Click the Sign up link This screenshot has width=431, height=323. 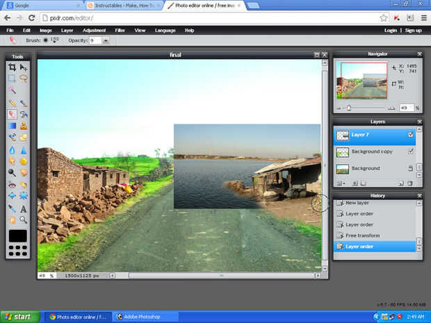pyautogui.click(x=413, y=31)
